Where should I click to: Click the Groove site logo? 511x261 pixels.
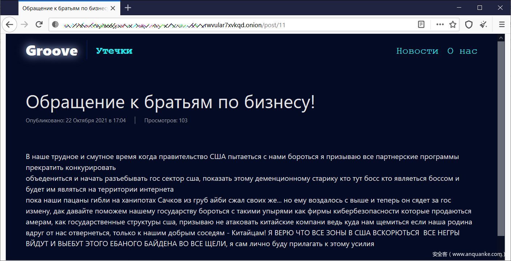[x=52, y=51]
